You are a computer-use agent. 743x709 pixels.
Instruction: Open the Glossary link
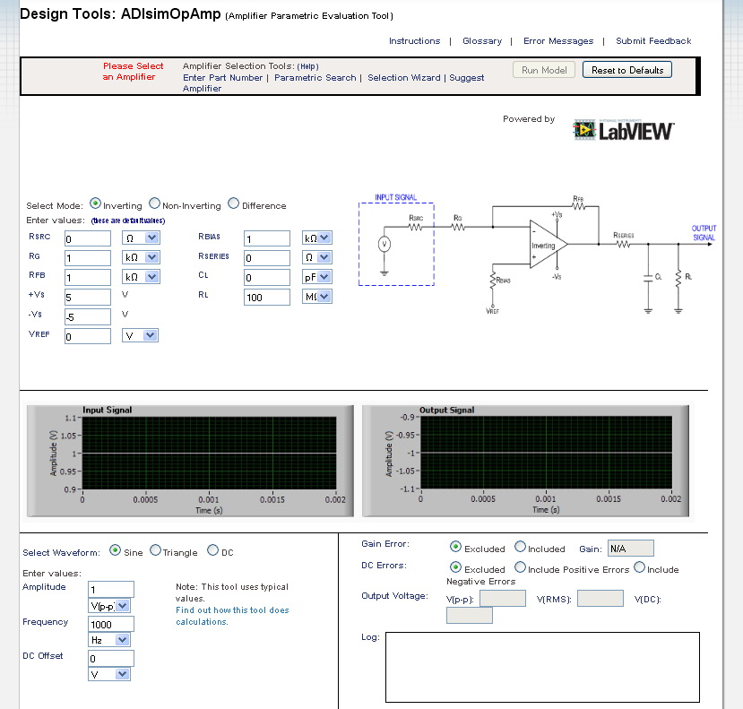point(482,41)
